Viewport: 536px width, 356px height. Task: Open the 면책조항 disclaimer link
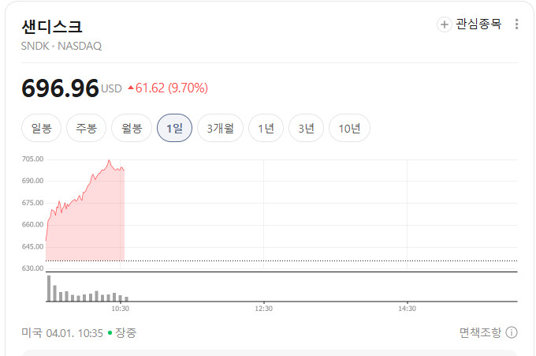[480, 332]
